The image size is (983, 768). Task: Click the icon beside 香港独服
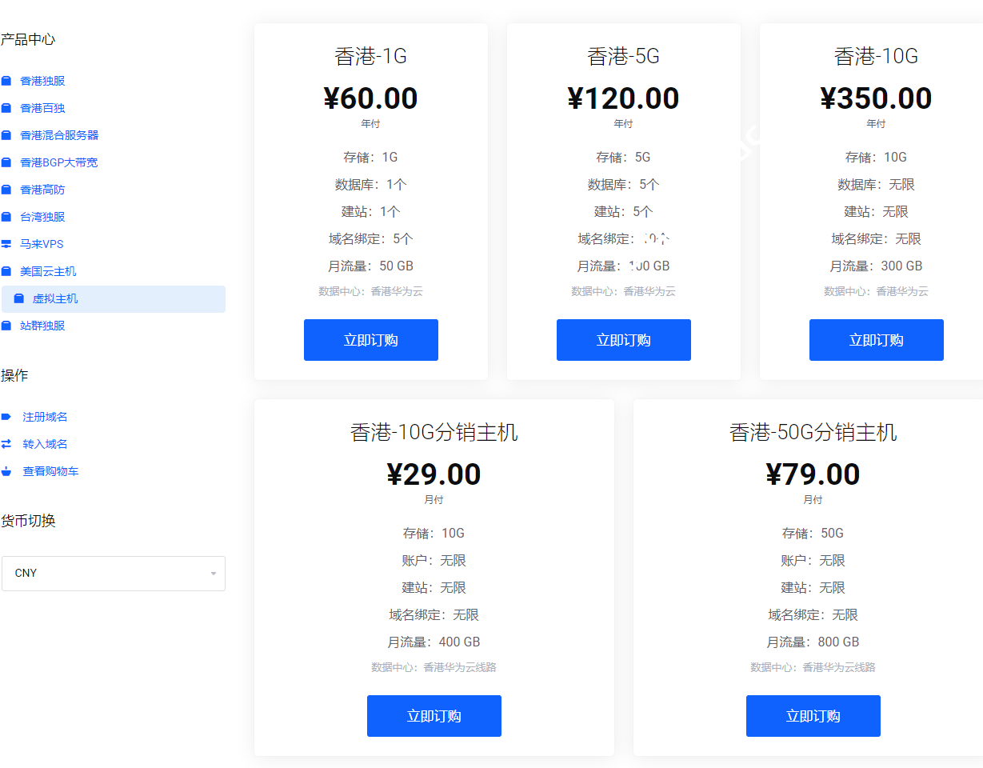6,81
